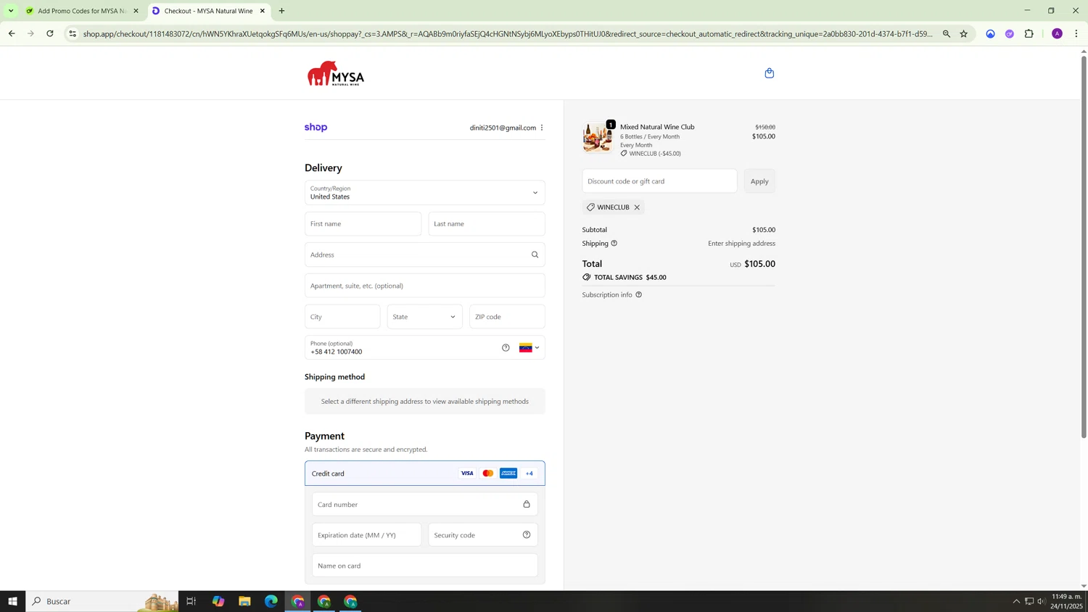This screenshot has height=612, width=1088.
Task: Open the tab search dropdown arrow
Action: pos(11,11)
